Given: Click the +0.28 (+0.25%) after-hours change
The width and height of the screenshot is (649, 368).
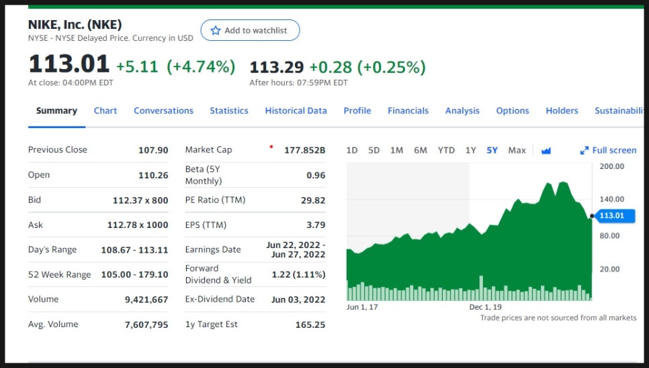Looking at the screenshot, I should coord(367,67).
